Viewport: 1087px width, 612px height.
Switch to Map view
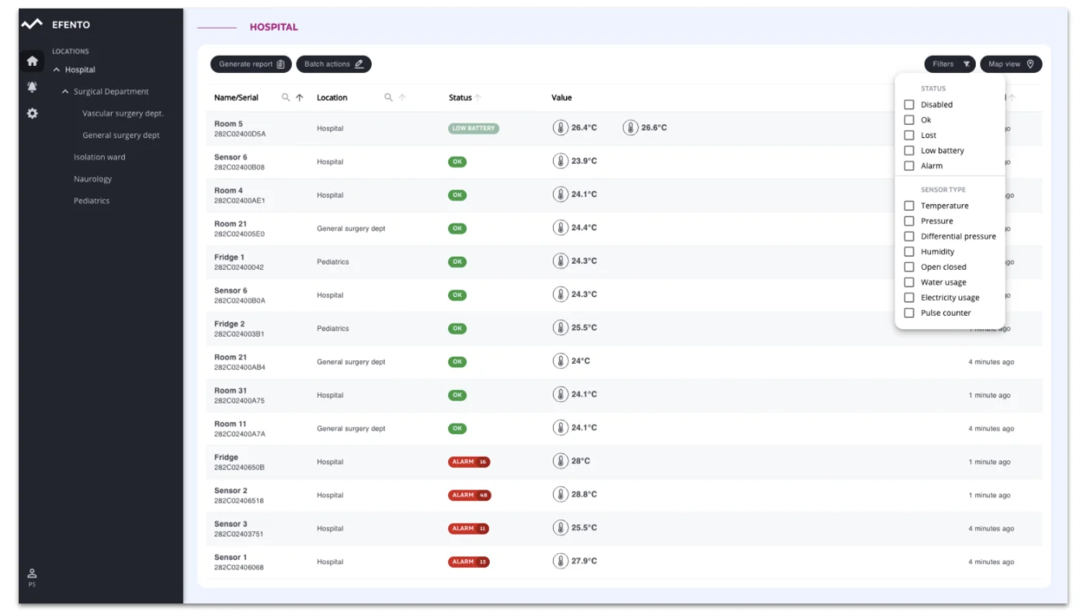1011,64
